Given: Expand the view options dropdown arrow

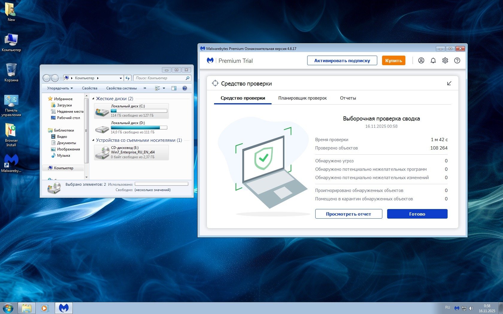Looking at the screenshot, I should pos(164,88).
